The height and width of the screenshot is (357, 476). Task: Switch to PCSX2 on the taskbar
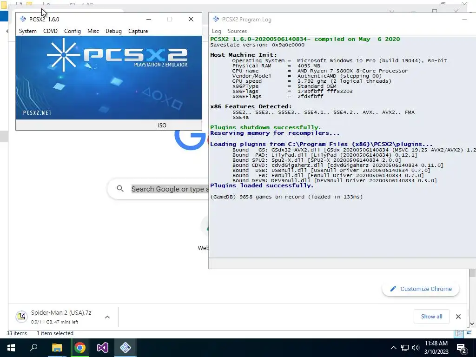click(x=126, y=348)
